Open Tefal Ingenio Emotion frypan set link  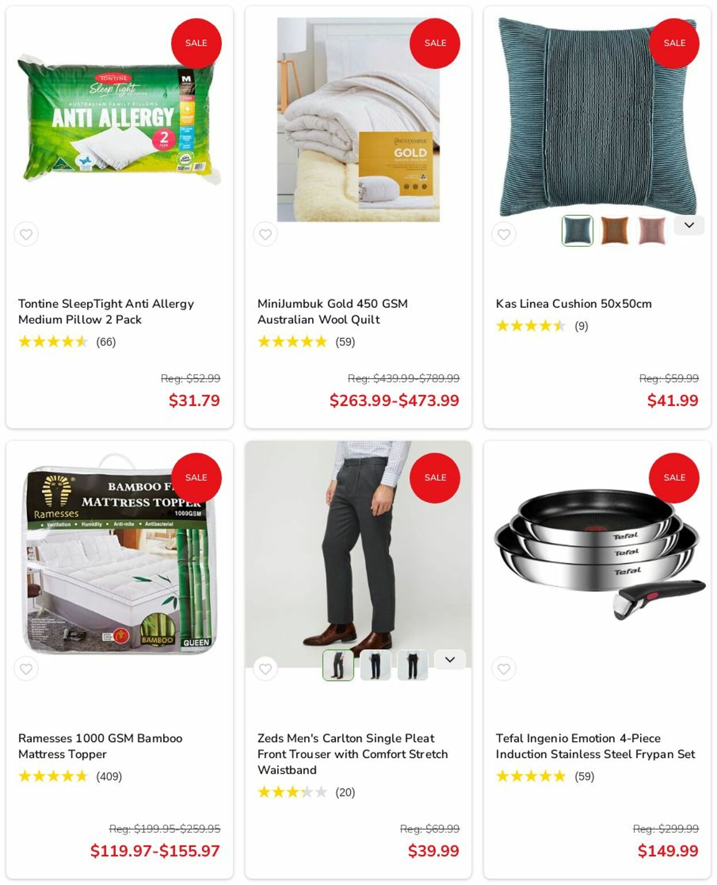pyautogui.click(x=595, y=746)
